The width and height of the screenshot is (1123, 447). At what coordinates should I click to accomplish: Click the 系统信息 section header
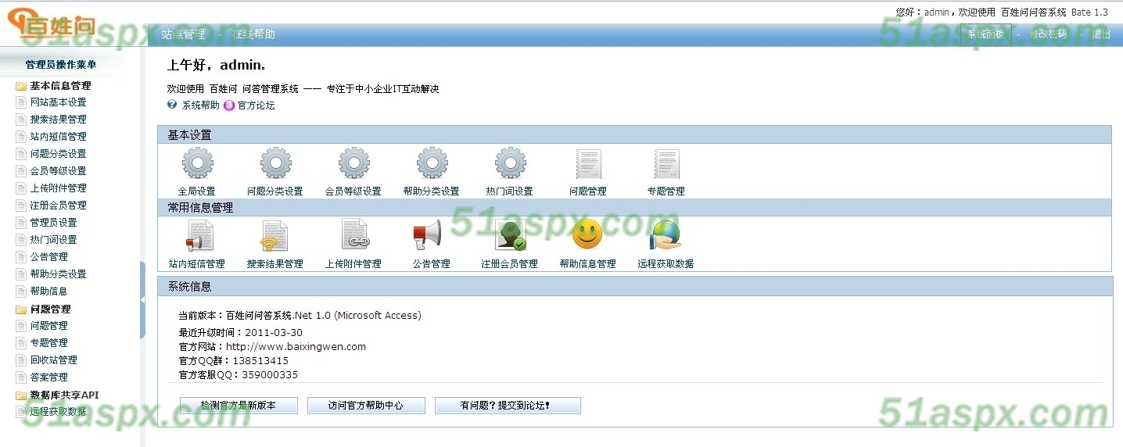click(634, 287)
